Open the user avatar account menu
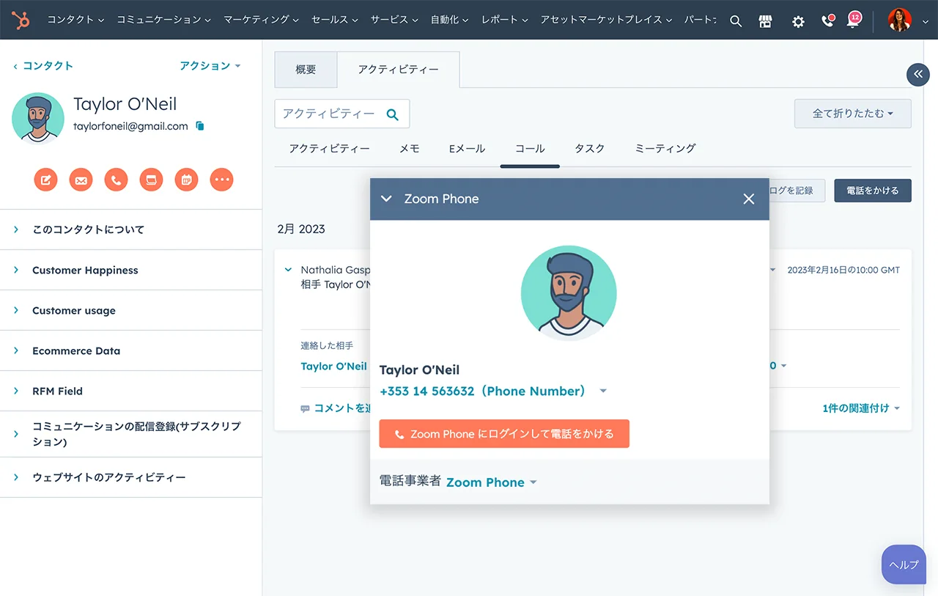Viewport: 938px width, 596px height. [x=908, y=21]
